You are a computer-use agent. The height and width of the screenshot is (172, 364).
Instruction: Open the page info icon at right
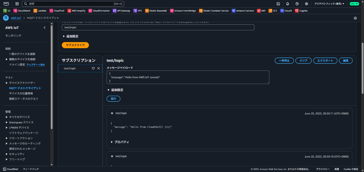pos(355,18)
